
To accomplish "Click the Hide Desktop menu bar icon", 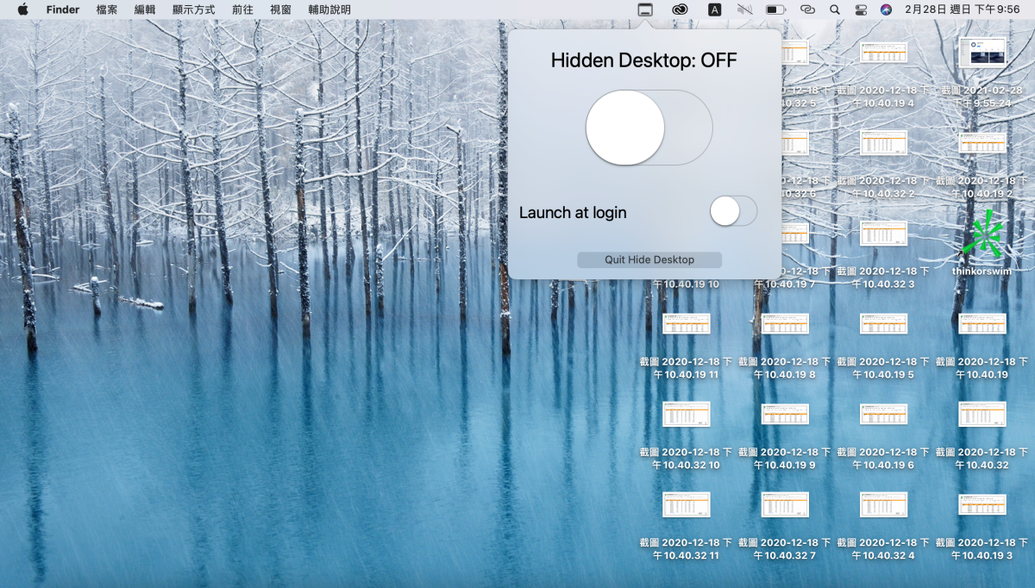I will [644, 9].
